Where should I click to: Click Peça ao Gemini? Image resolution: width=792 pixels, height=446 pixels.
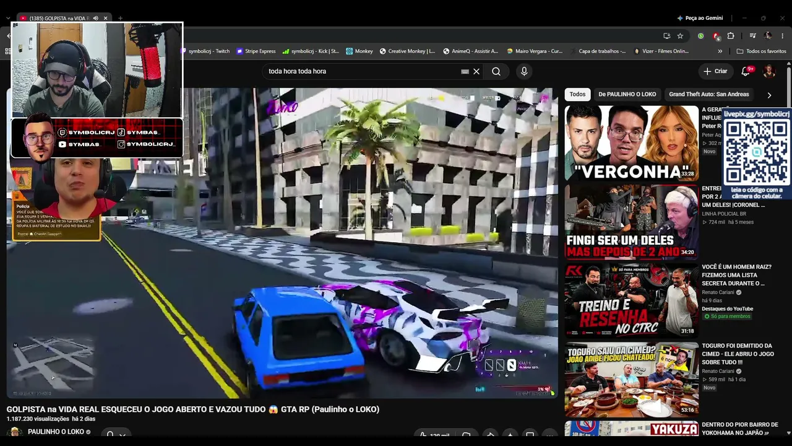coord(700,18)
